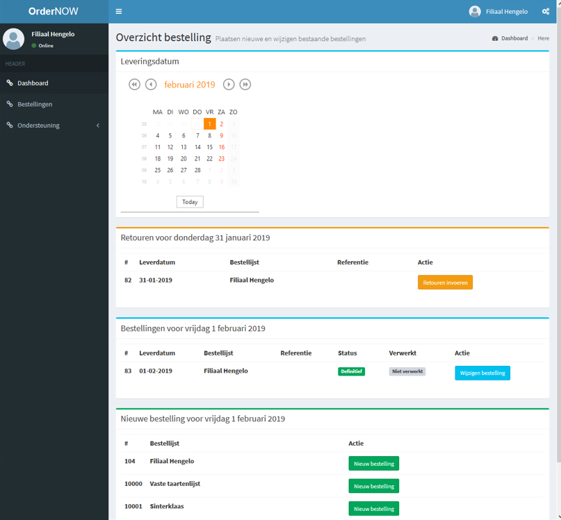
Task: Click the leverdatum 31-01-2019 cell
Action: [156, 280]
